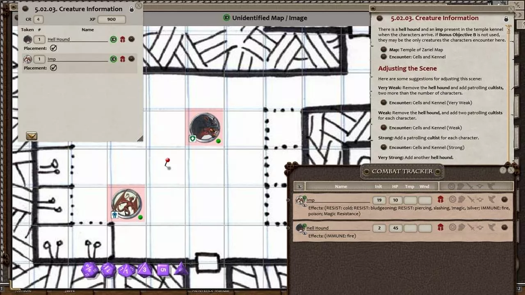Viewport: 525px width, 295px height.
Task: Edit Hell Hound HP value 45
Action: (x=395, y=228)
